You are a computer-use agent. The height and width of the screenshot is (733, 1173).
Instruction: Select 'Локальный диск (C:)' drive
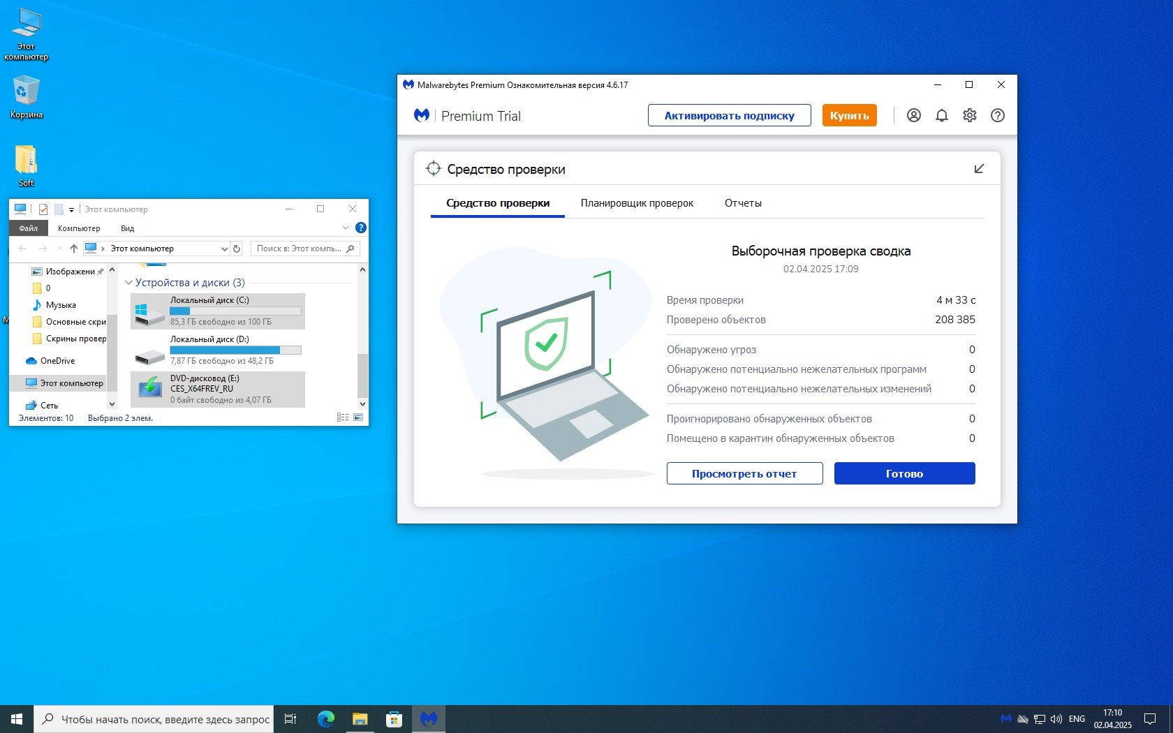click(218, 311)
